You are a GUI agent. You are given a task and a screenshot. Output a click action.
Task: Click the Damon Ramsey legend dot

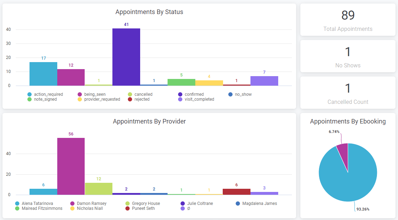point(72,204)
